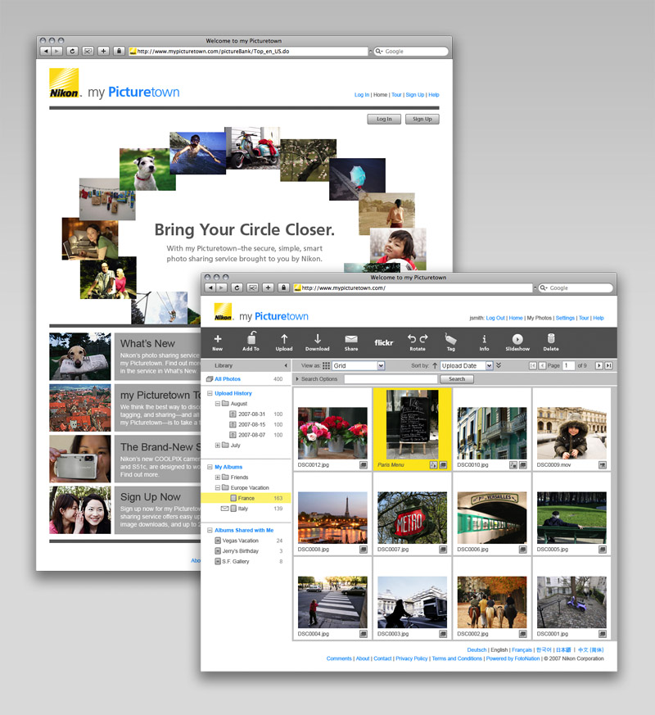Image resolution: width=655 pixels, height=715 pixels.
Task: Click the Tag icon in toolbar
Action: tap(450, 338)
